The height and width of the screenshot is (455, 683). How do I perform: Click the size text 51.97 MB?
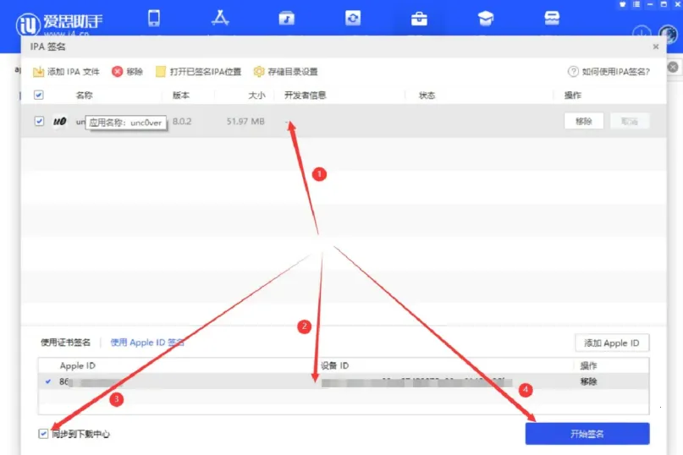point(245,121)
